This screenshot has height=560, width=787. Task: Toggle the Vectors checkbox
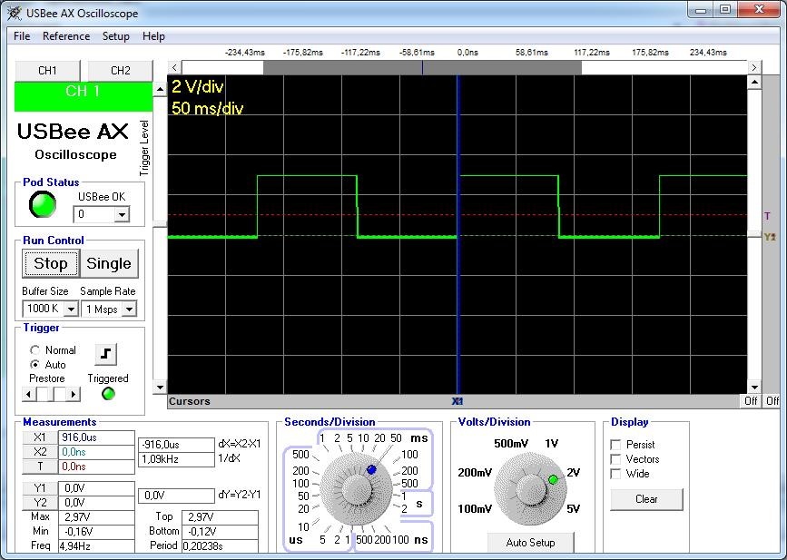pos(616,459)
